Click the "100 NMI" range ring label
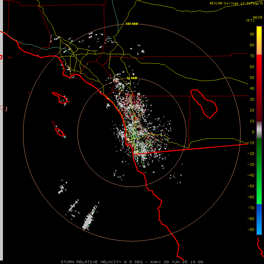This screenshot has width=264, height=264. [x=132, y=24]
